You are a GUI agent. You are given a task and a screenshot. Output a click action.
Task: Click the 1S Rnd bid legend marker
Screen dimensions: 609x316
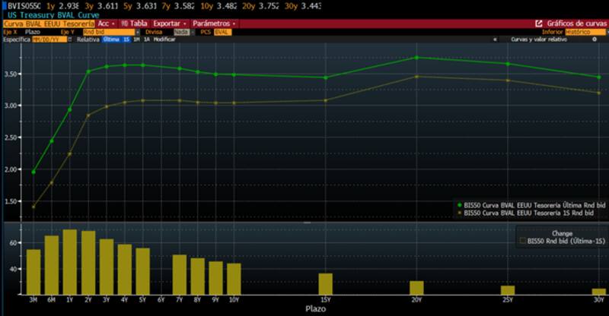pyautogui.click(x=458, y=213)
